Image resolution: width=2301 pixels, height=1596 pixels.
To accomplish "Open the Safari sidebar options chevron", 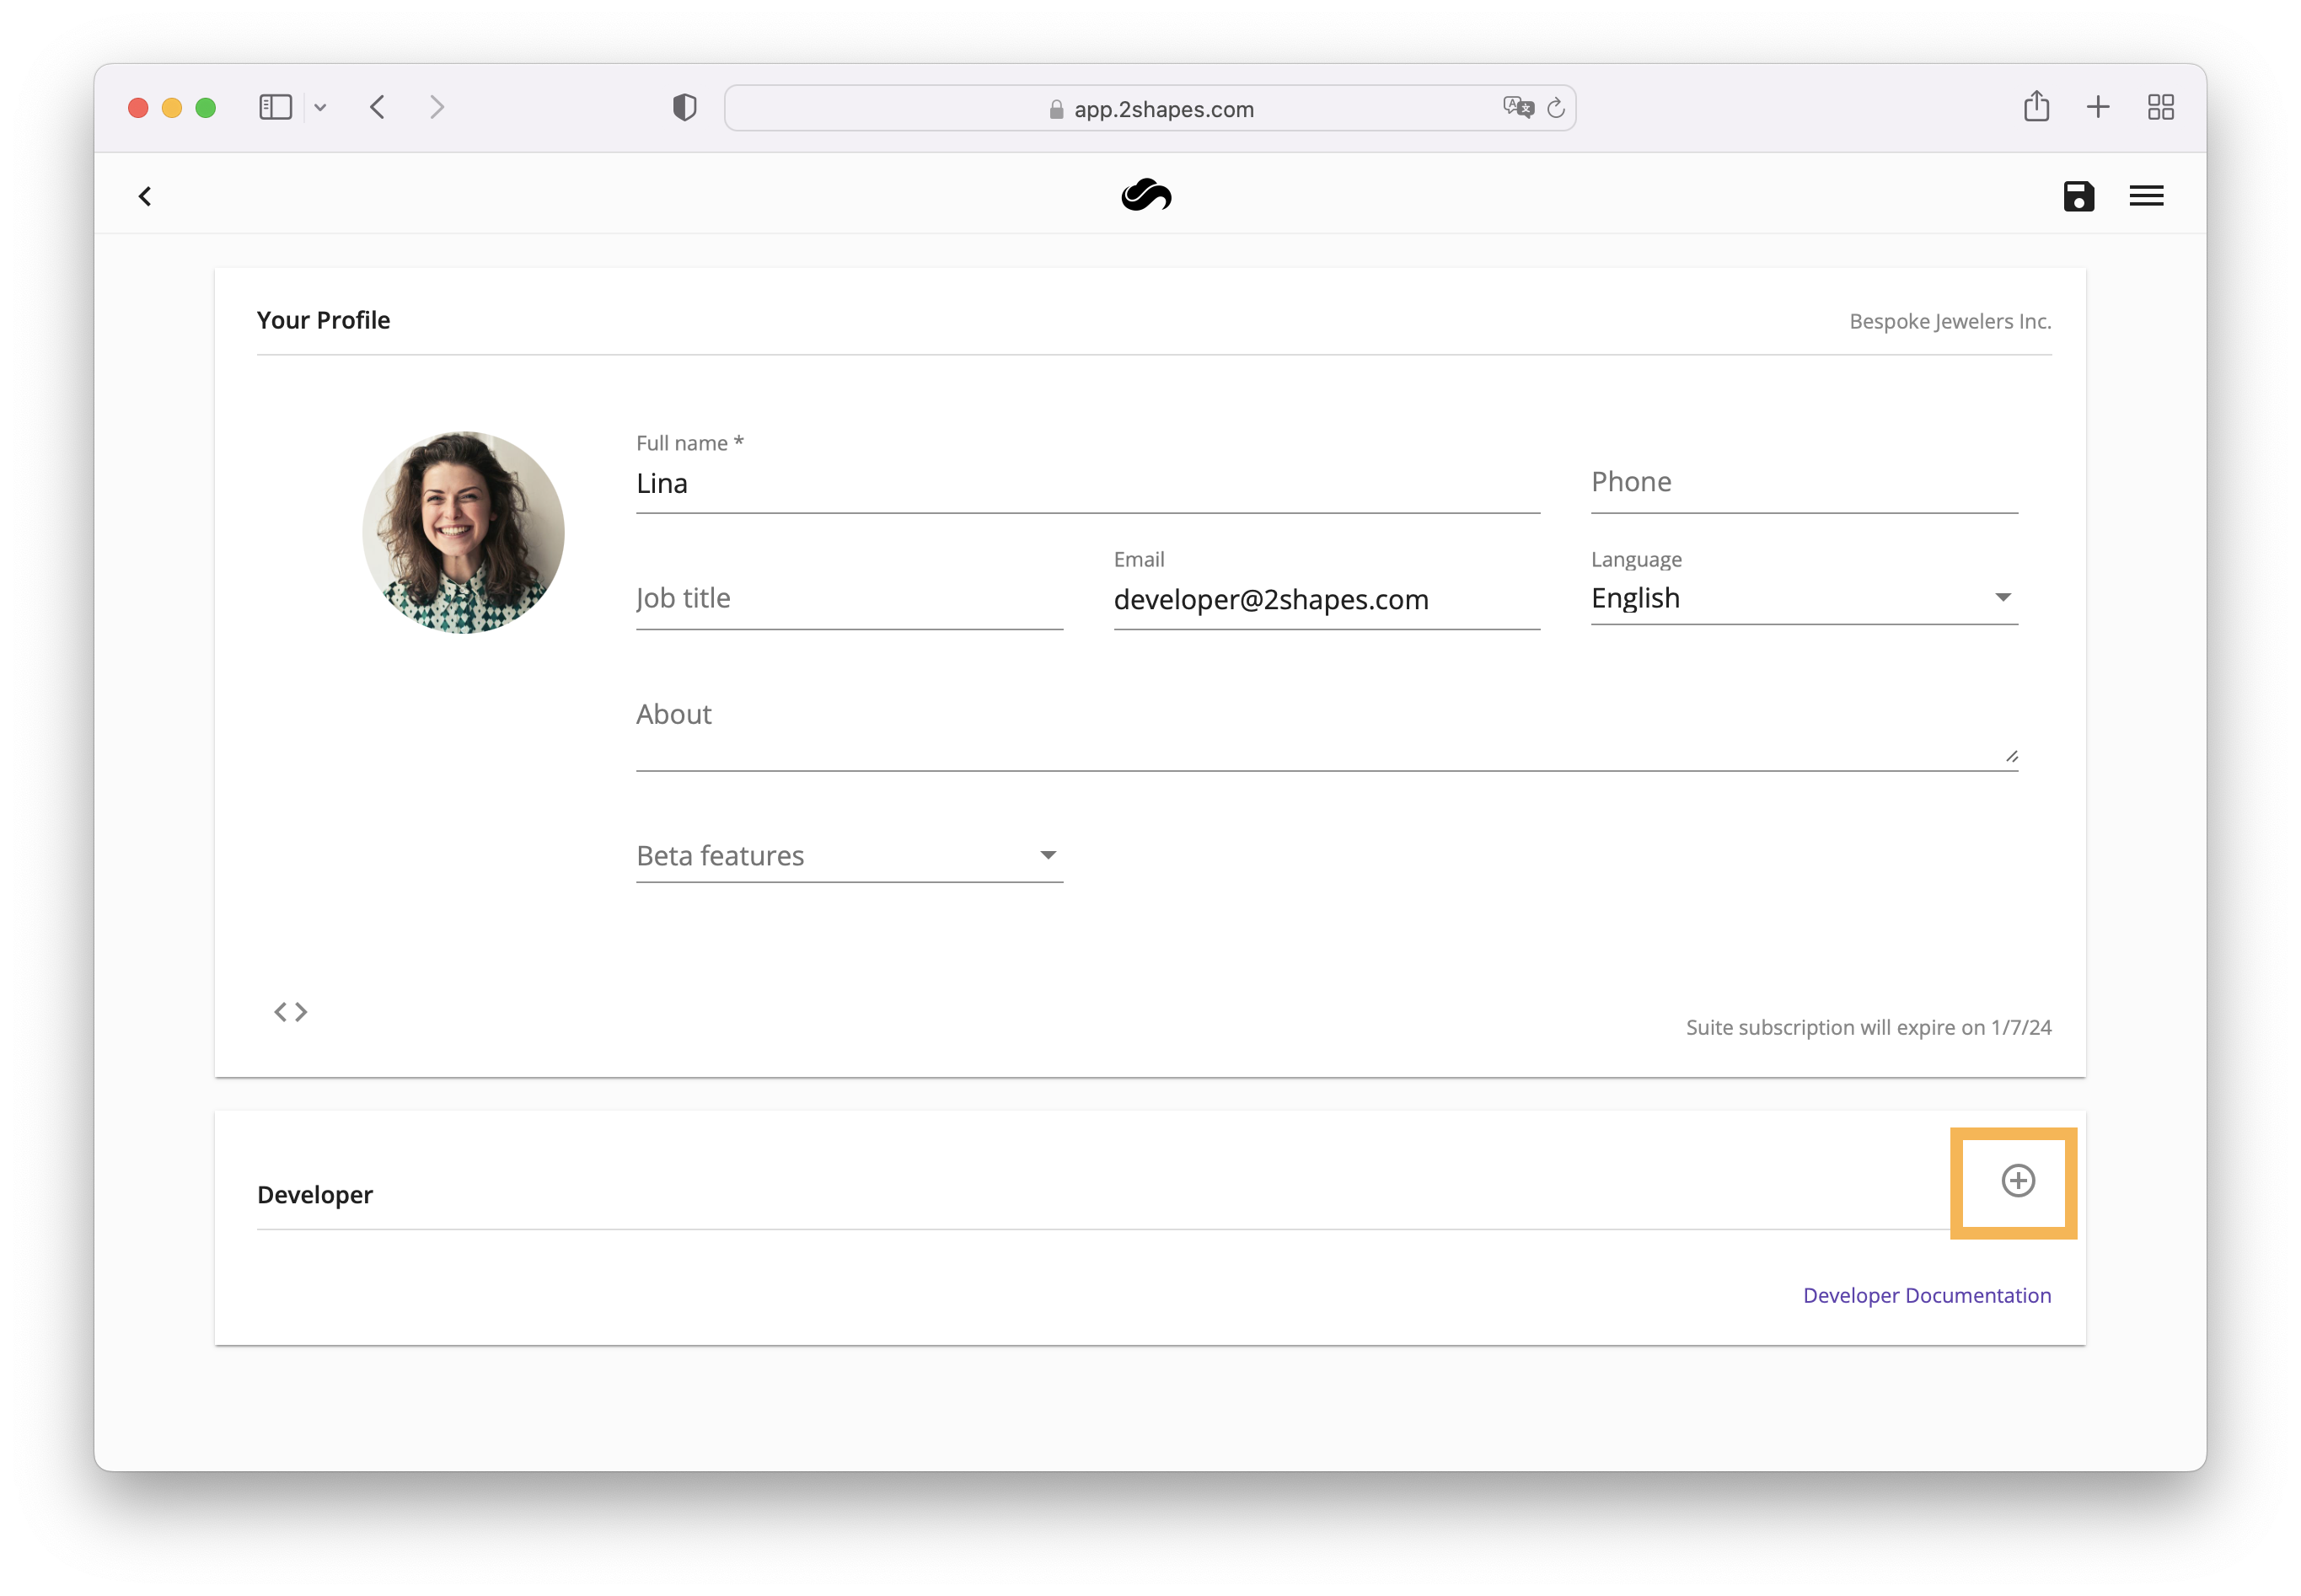I will pyautogui.click(x=320, y=107).
